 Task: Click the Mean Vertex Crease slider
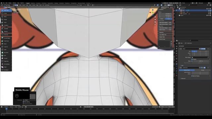click(165, 24)
